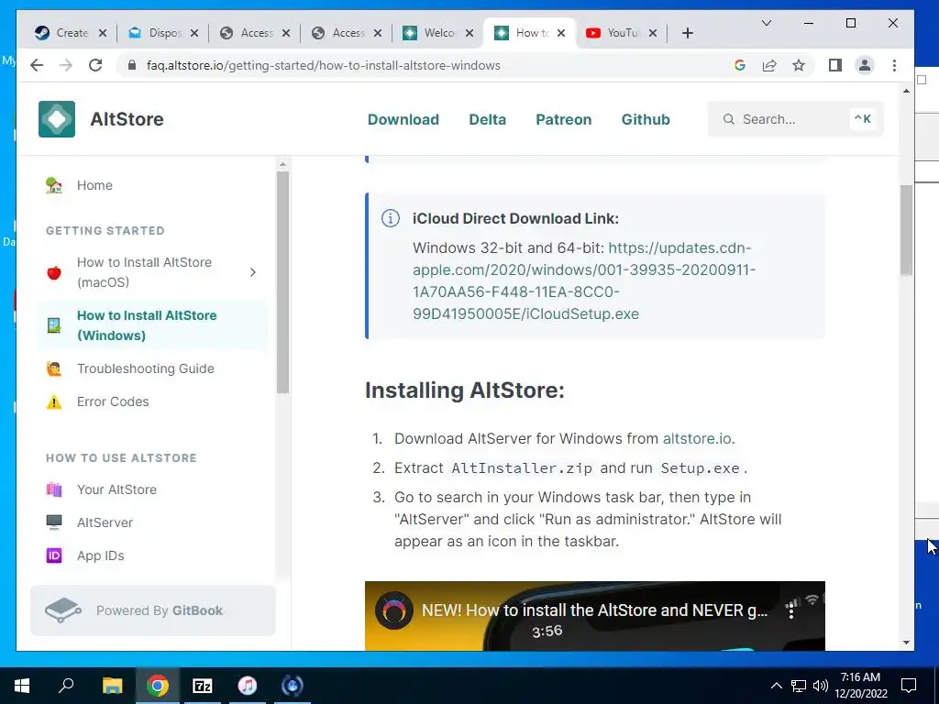The height and width of the screenshot is (704, 939).
Task: Open the Download nav link
Action: coord(403,119)
